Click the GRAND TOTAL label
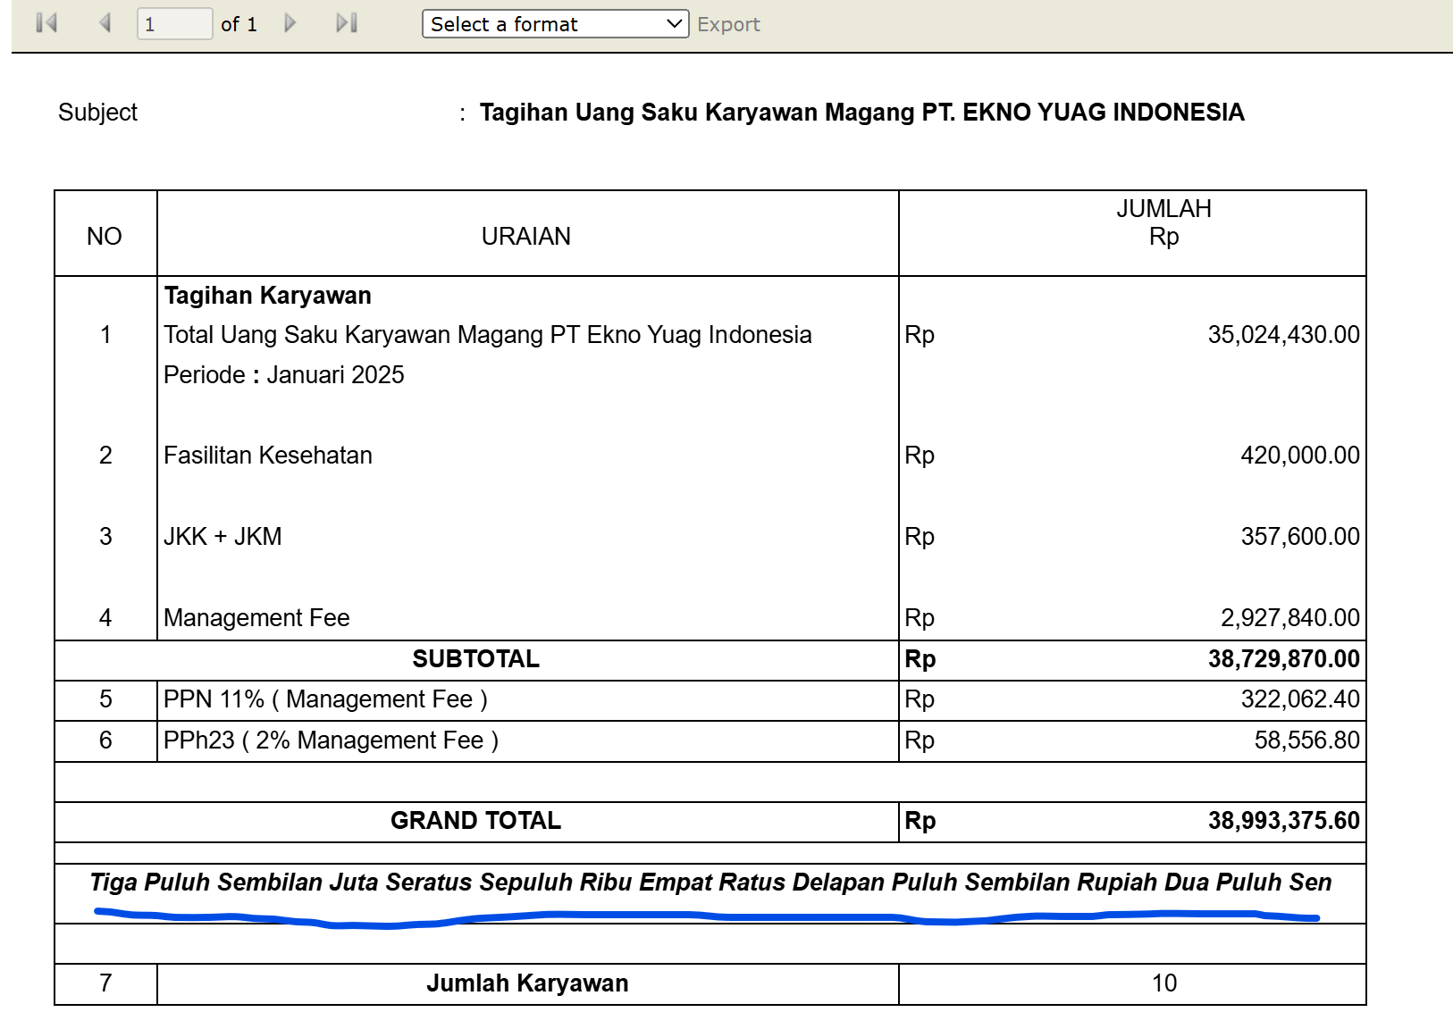This screenshot has width=1453, height=1029. click(x=476, y=821)
